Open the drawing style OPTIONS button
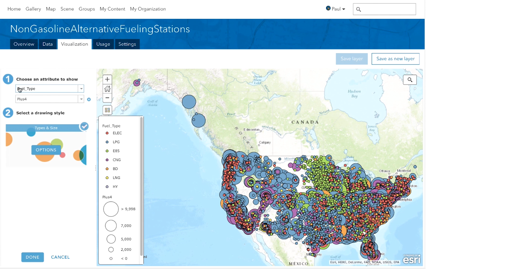Image resolution: width=518 pixels, height=269 pixels. tap(46, 150)
